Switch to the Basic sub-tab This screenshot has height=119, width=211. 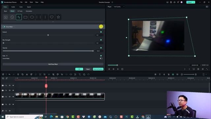(5, 11)
